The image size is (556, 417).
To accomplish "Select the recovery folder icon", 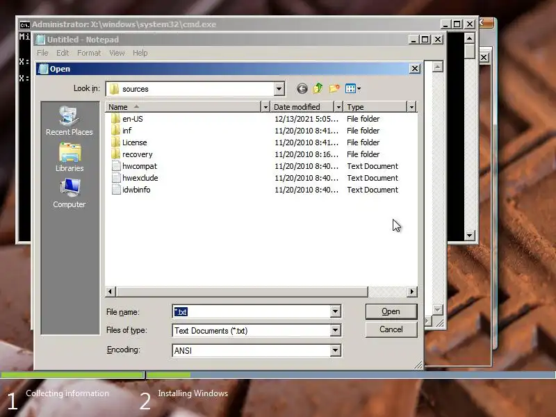I will point(115,154).
